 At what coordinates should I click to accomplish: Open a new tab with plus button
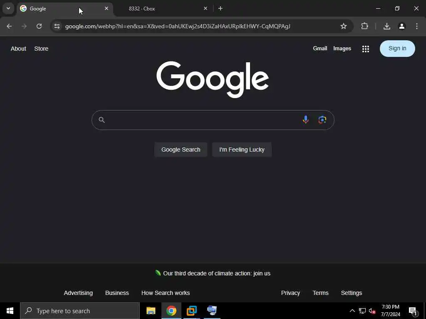point(220,8)
